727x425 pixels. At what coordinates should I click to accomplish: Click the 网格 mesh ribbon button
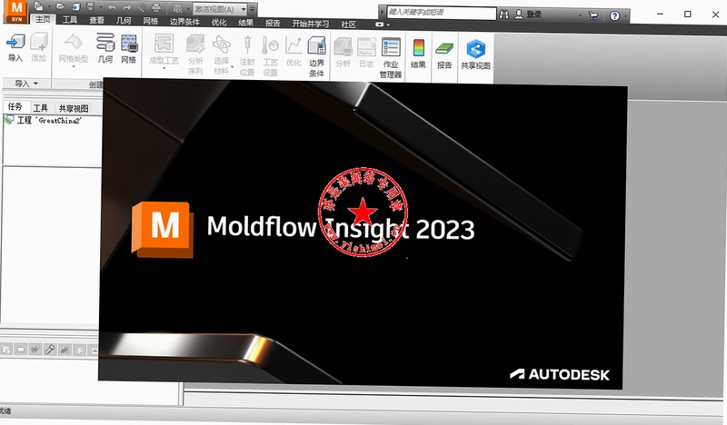click(x=129, y=49)
